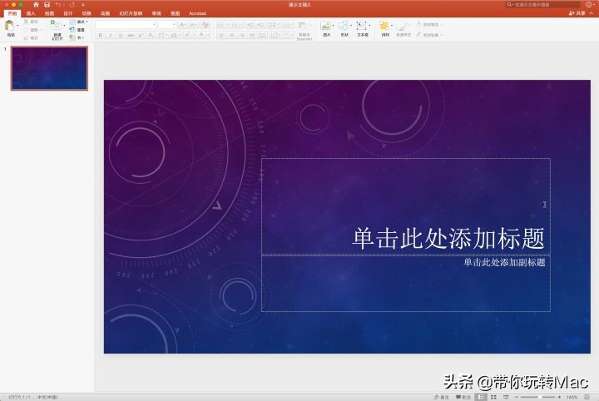Toggle Superscript formatting

[141, 36]
